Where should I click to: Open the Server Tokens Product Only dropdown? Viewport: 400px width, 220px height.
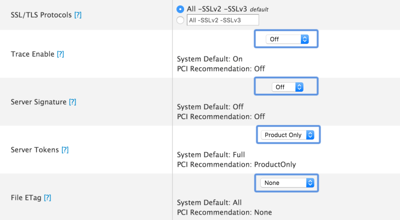(288, 134)
